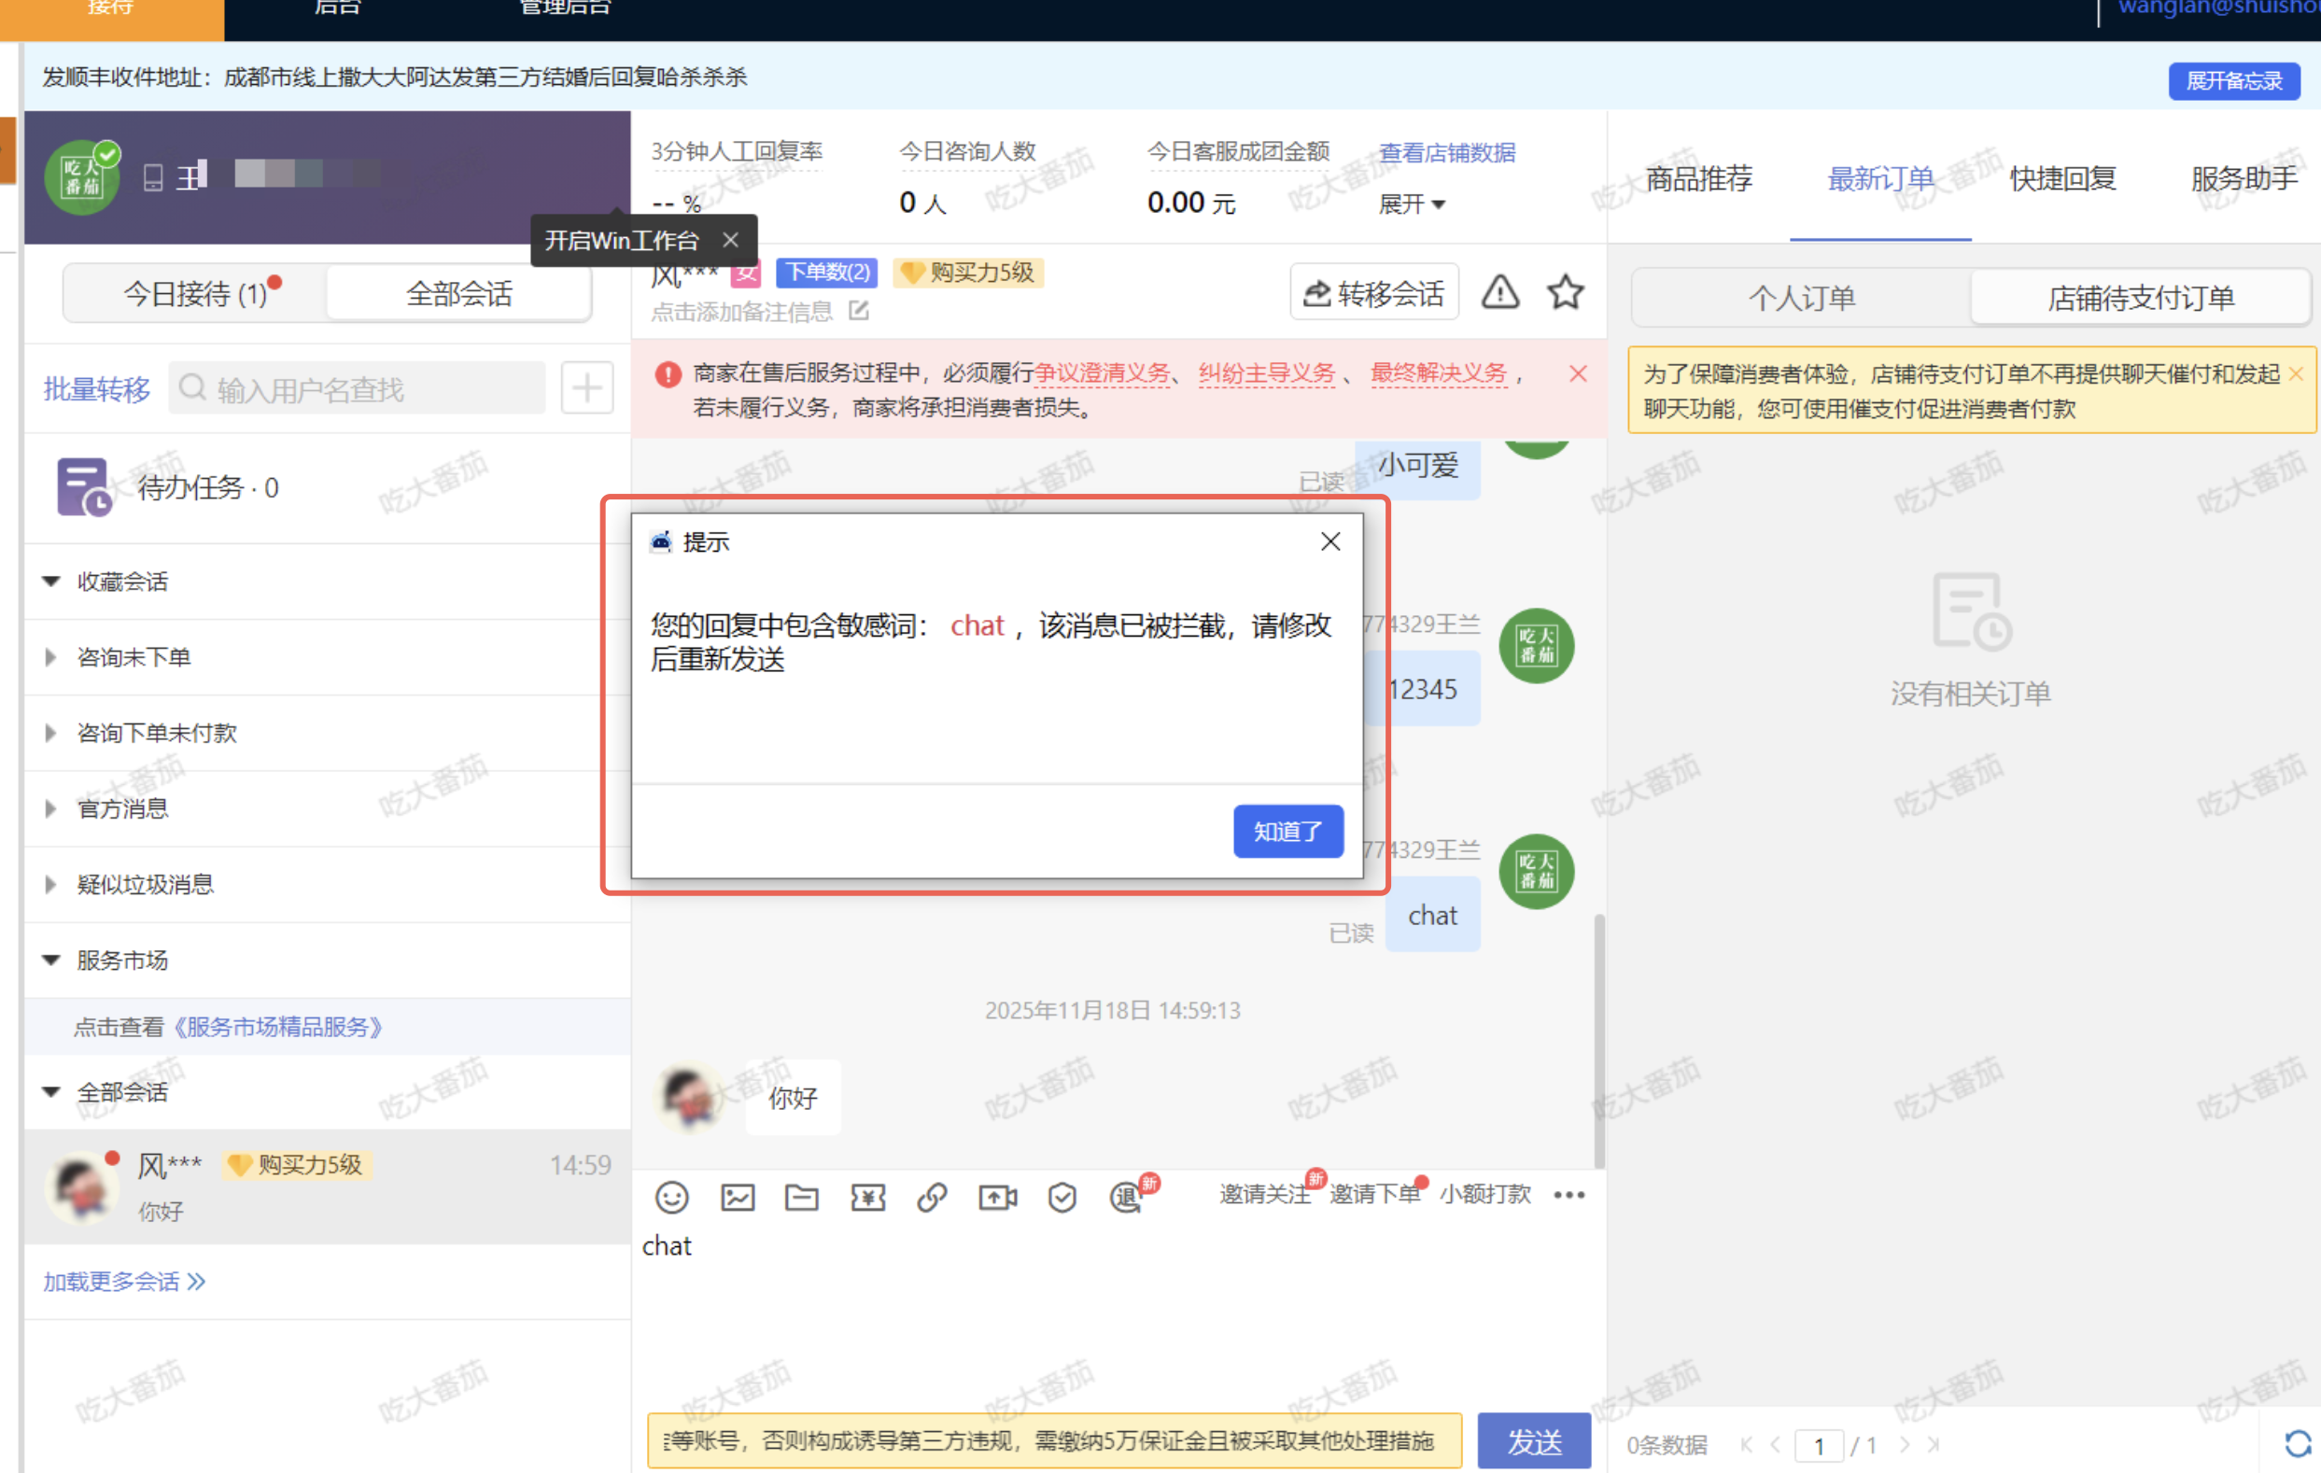
Task: Expand the 疑似垃圾消息 group
Action: pos(51,884)
